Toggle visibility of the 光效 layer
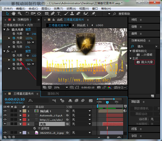Viewport: 162px width, 141px height. click(5, 124)
